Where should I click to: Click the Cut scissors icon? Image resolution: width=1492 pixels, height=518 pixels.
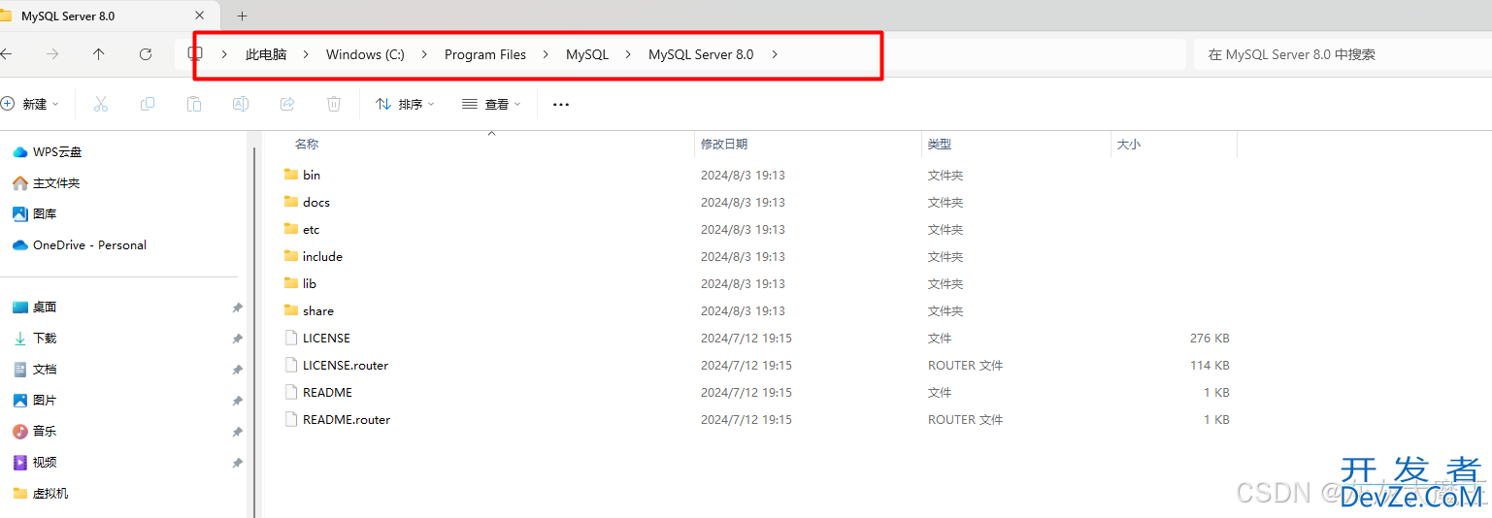100,104
